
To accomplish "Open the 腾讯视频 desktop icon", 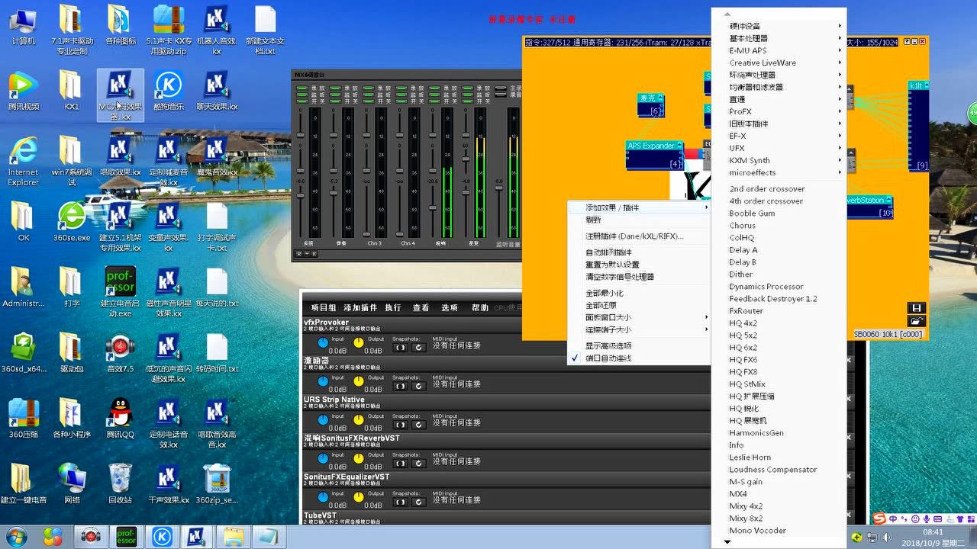I will 23,91.
